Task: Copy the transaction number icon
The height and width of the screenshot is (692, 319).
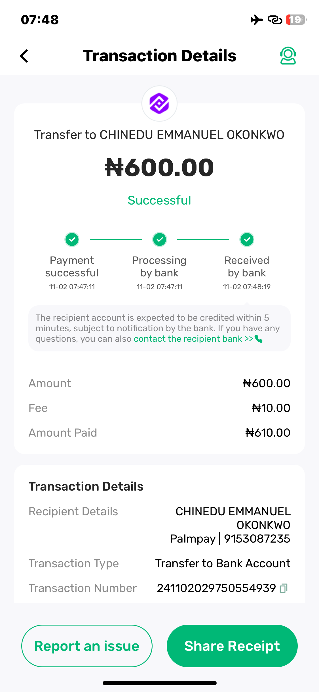Action: pos(284,588)
